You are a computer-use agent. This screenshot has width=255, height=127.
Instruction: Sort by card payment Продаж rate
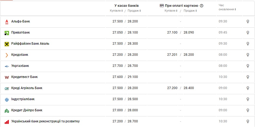pyautogui.click(x=190, y=11)
